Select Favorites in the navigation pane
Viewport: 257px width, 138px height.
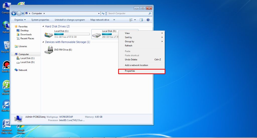click(x=23, y=27)
